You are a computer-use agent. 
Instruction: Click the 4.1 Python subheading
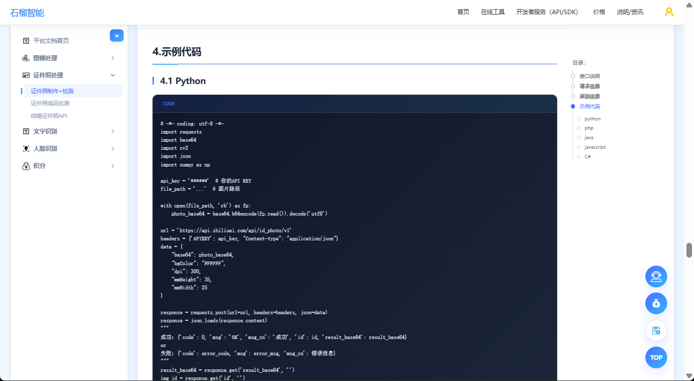point(183,81)
